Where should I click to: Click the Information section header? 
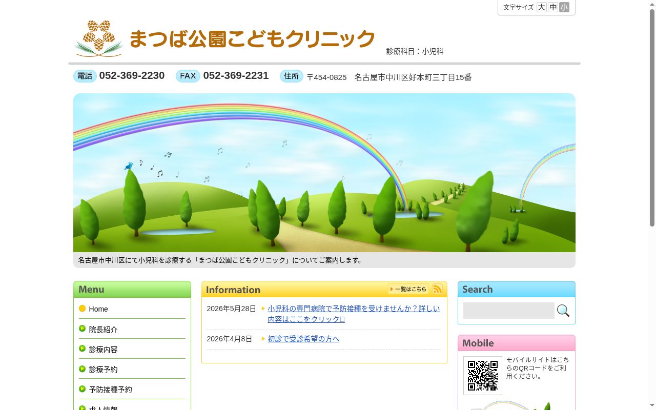coord(324,290)
